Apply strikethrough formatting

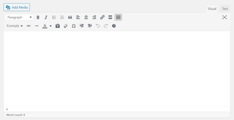coord(29,26)
